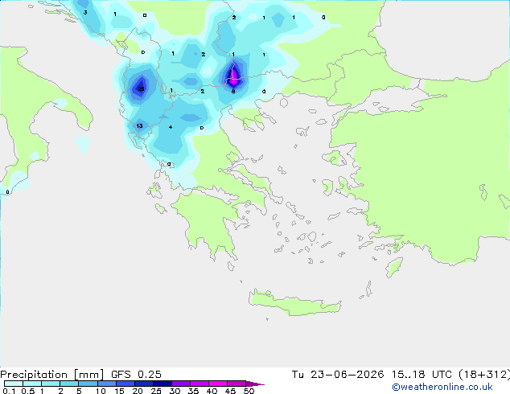510x394 pixels.
Task: Click the '3' value near top-left coast
Action: tap(85, 13)
